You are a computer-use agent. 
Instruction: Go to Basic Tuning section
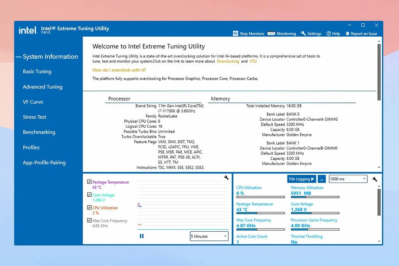pos(37,71)
